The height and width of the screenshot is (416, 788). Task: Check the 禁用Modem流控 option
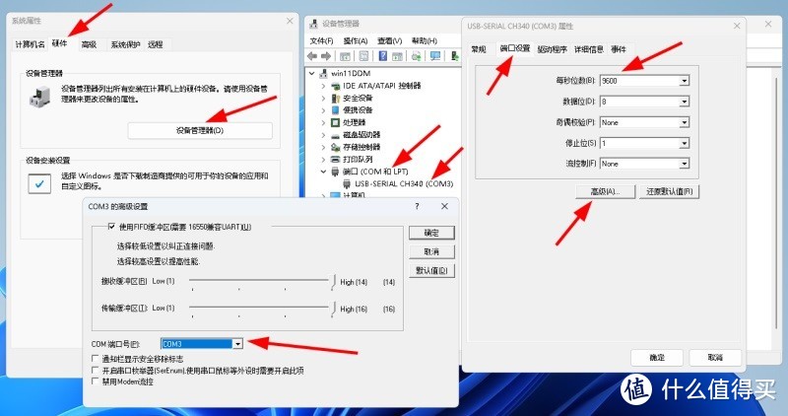95,381
